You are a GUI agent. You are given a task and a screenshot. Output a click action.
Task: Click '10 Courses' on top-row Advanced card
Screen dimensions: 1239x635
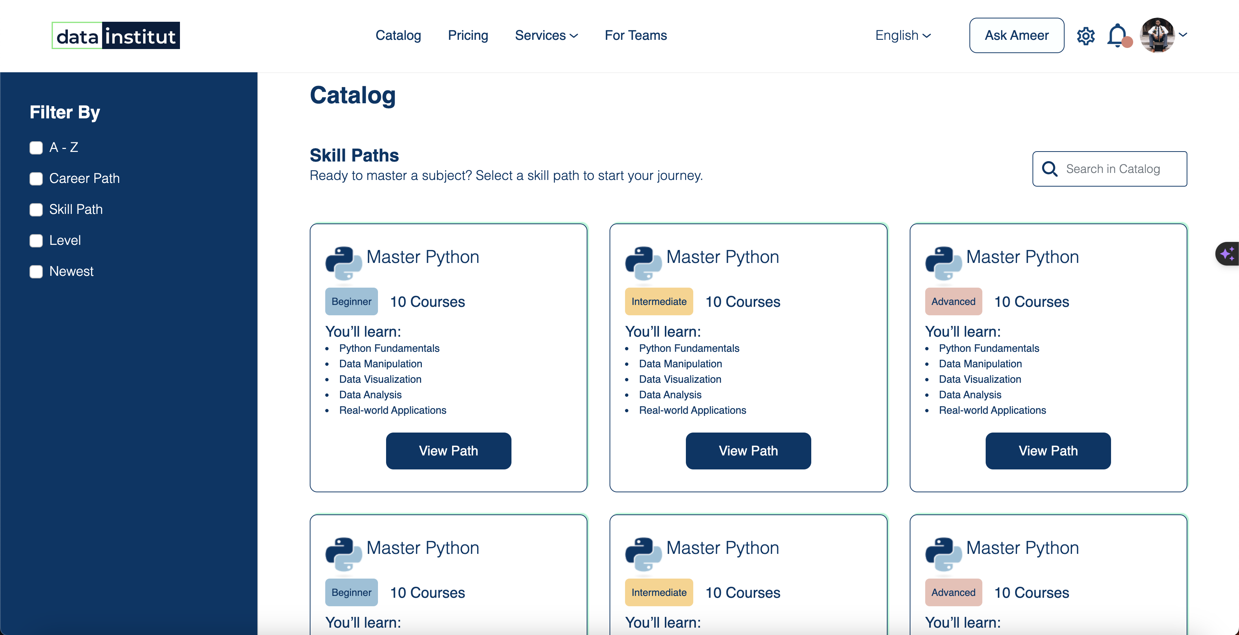(x=1031, y=302)
